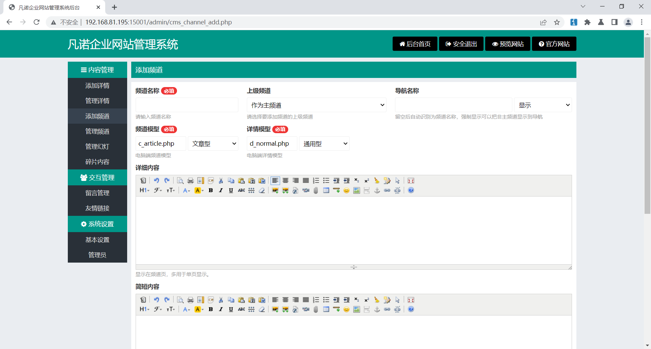Click copy icon in 详细内容 editor
Image resolution: width=651 pixels, height=349 pixels.
[231, 181]
